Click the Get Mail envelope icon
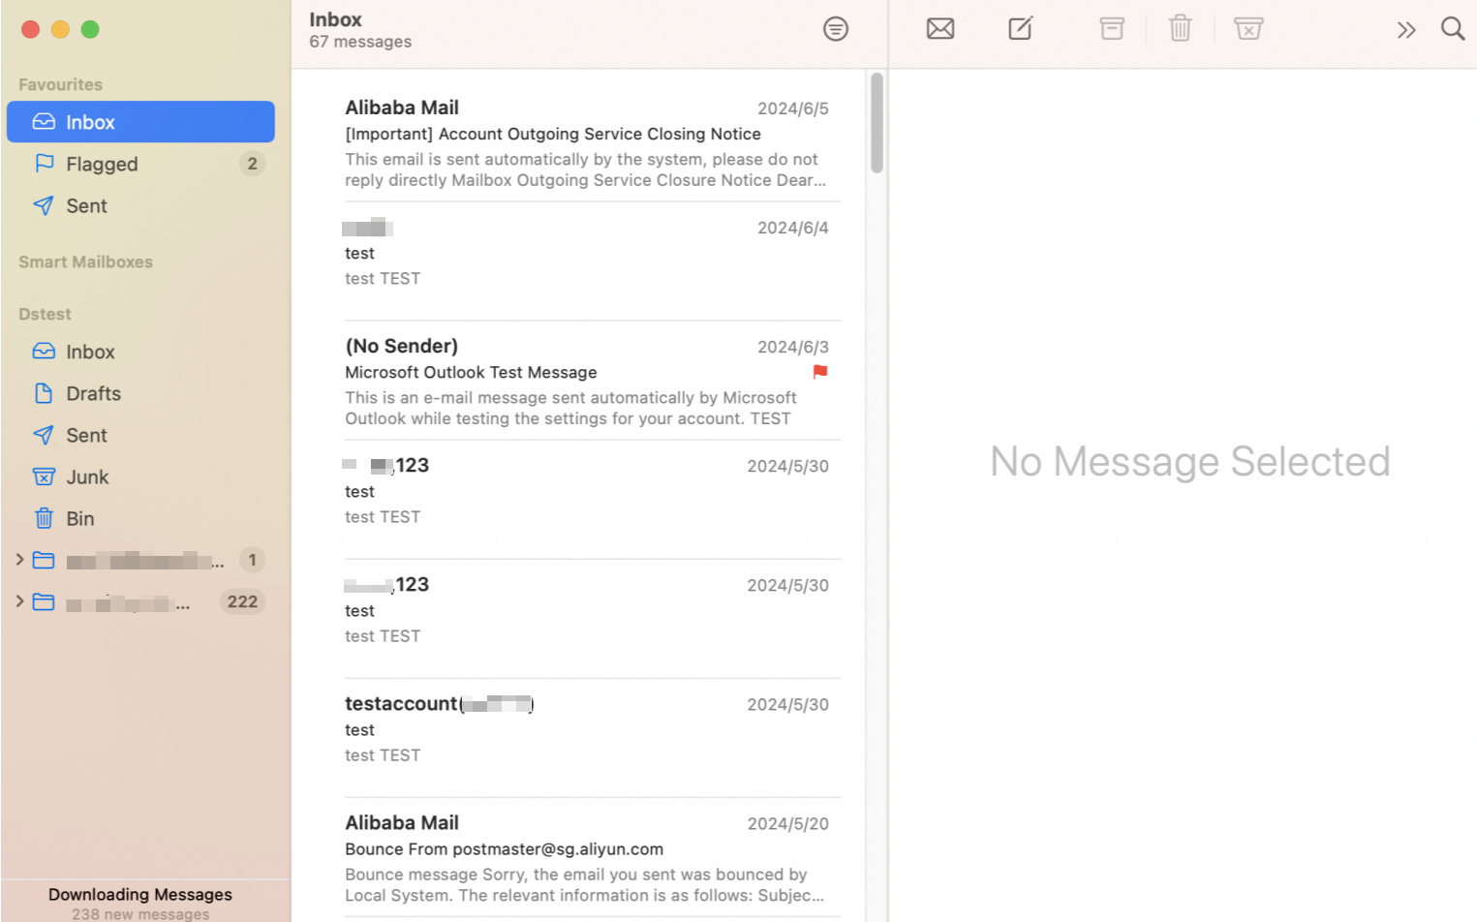Image resolution: width=1477 pixels, height=922 pixels. point(939,29)
